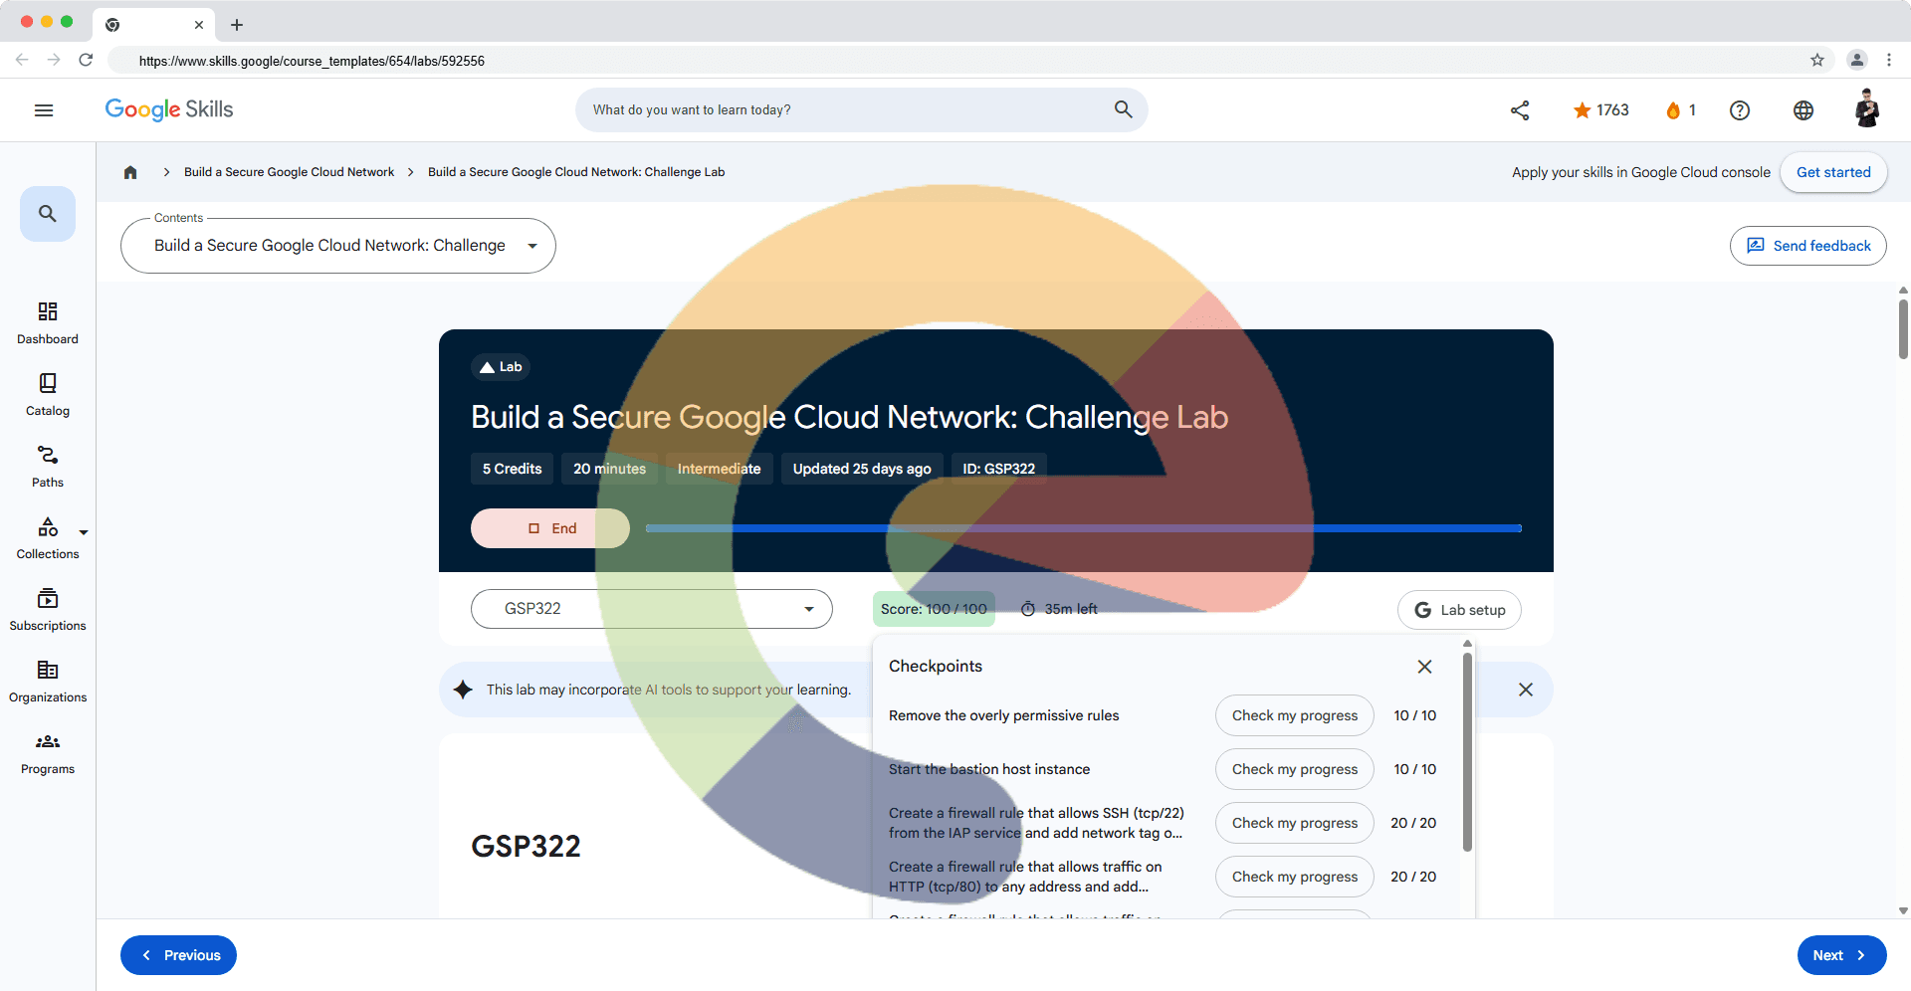Click the Checkpoints panel scrollbar

(x=1467, y=751)
